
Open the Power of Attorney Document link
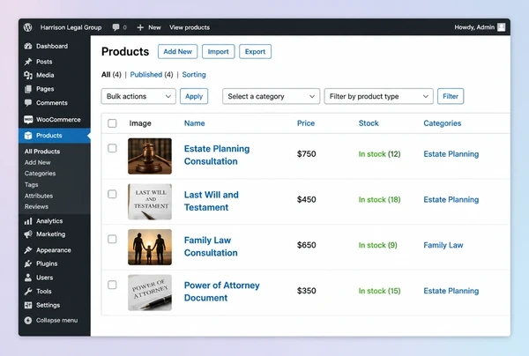pos(221,292)
